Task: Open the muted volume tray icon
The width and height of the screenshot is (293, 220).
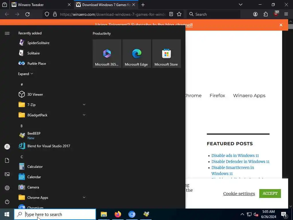Action: (x=256, y=214)
